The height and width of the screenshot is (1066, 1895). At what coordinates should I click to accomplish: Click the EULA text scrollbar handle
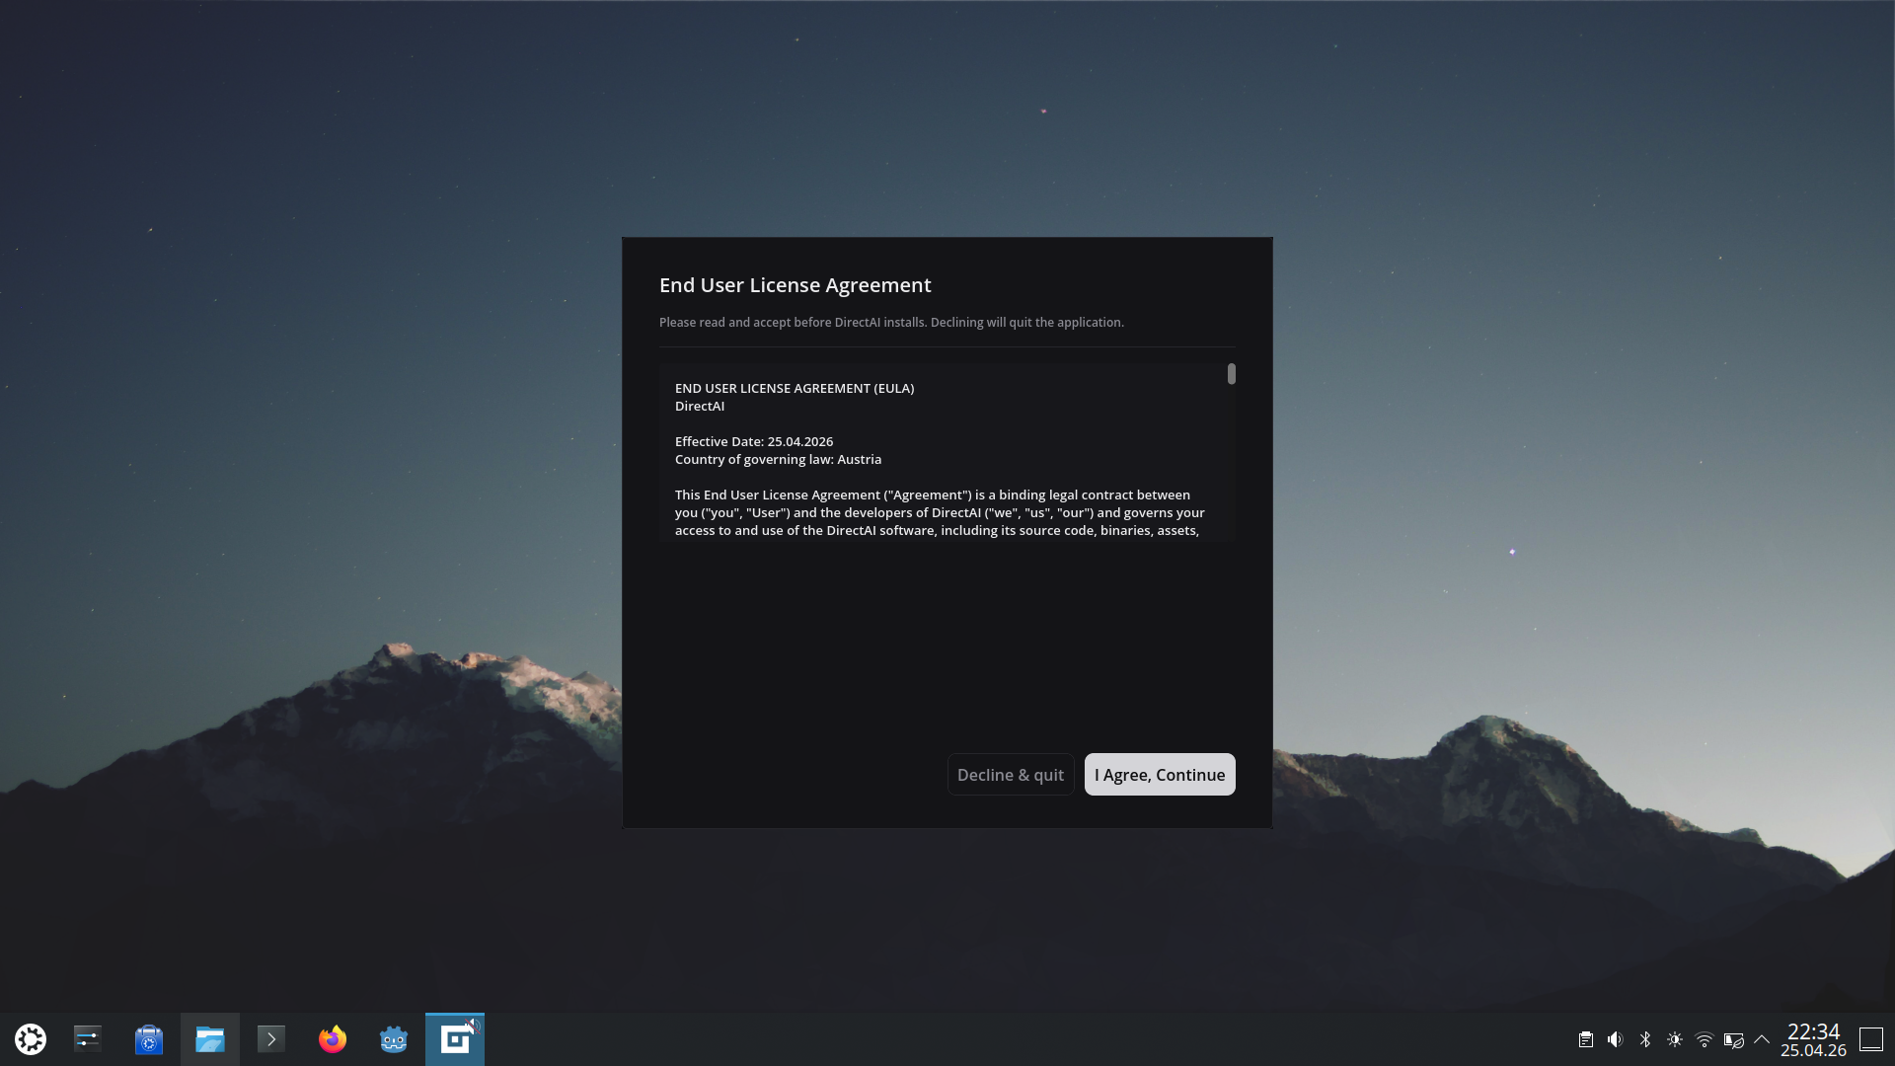[x=1231, y=374]
